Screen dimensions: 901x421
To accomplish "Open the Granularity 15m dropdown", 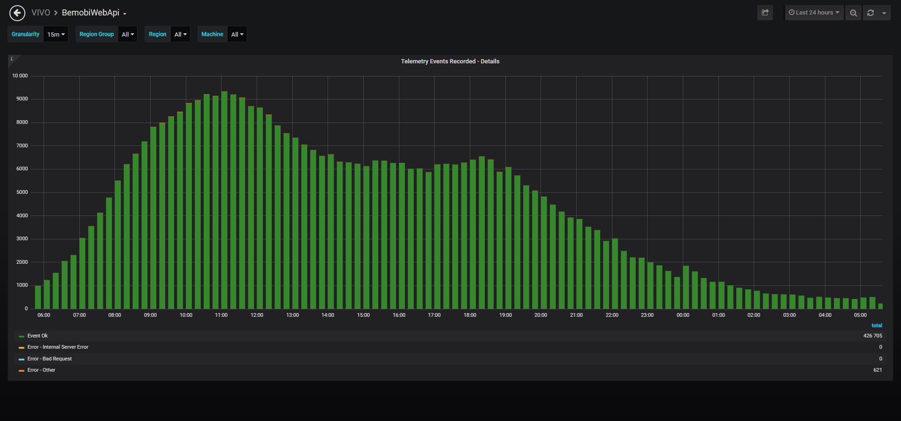I will pos(56,34).
